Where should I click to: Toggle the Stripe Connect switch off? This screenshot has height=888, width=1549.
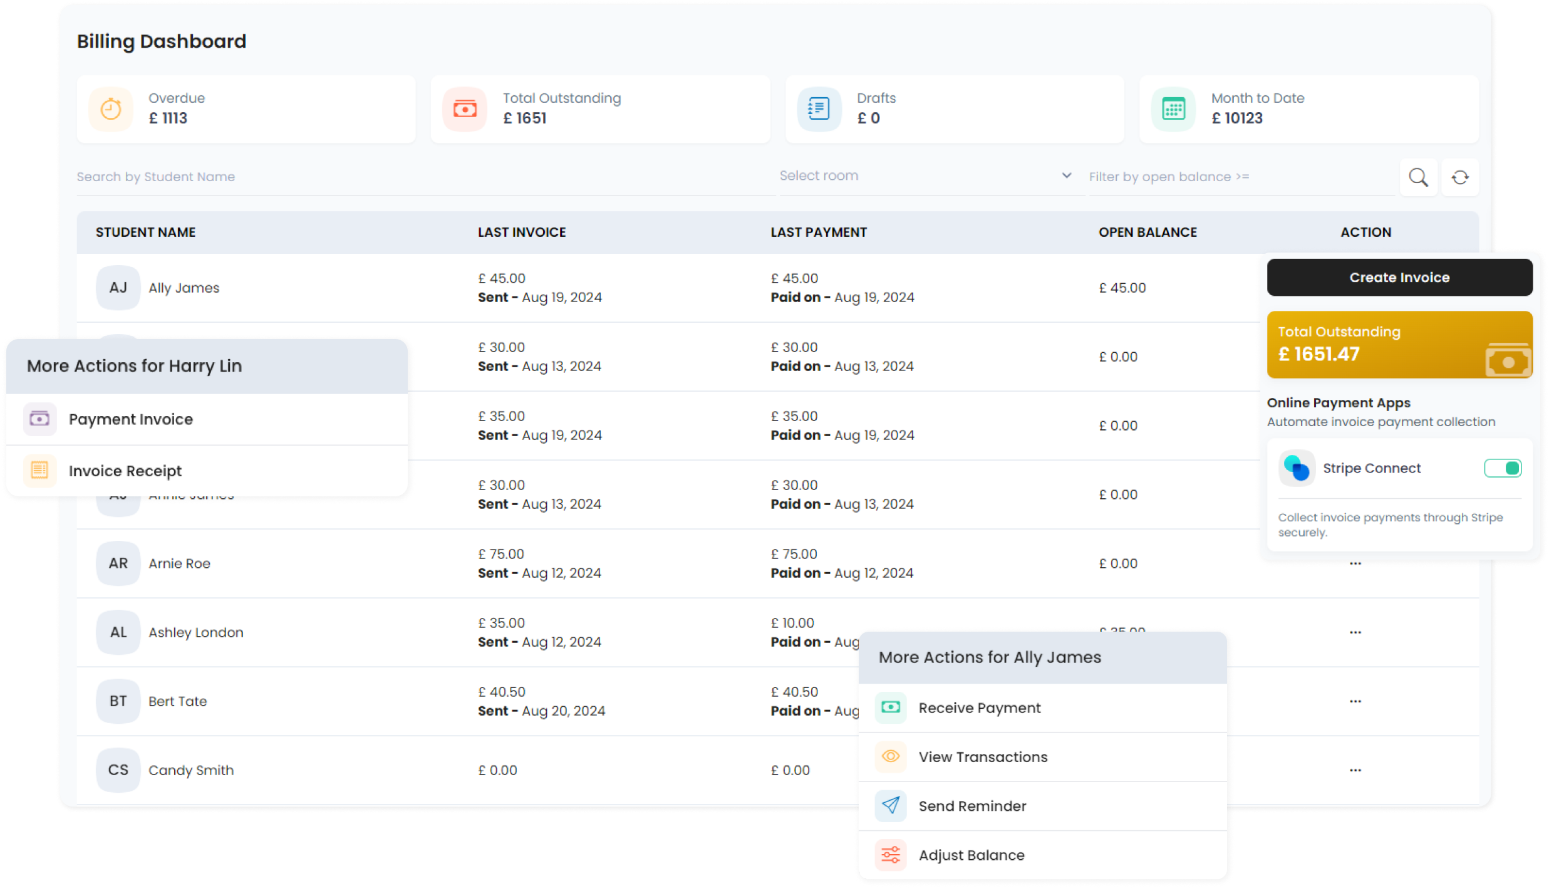[x=1502, y=468]
